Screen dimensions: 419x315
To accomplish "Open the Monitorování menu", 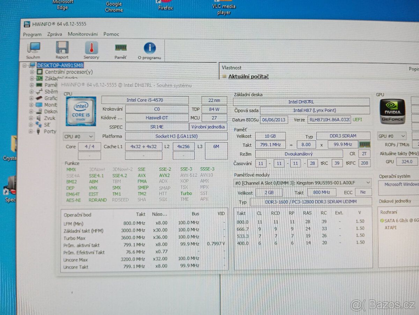I will point(83,34).
